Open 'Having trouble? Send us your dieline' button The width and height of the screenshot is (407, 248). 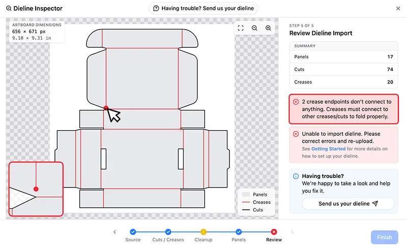coord(203,8)
